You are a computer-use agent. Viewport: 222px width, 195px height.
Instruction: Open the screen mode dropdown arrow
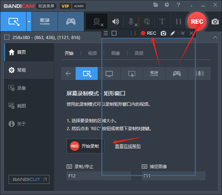tap(29, 22)
